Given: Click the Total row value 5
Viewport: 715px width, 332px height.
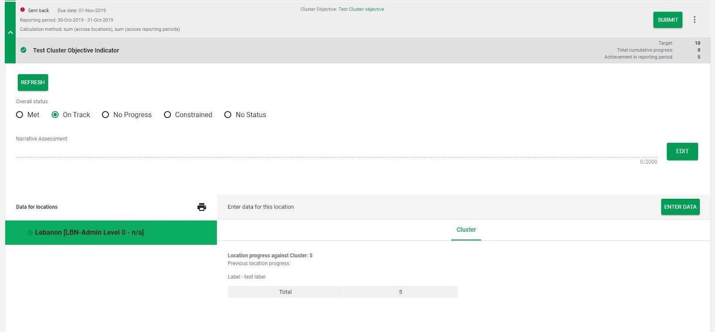Looking at the screenshot, I should pos(400,292).
